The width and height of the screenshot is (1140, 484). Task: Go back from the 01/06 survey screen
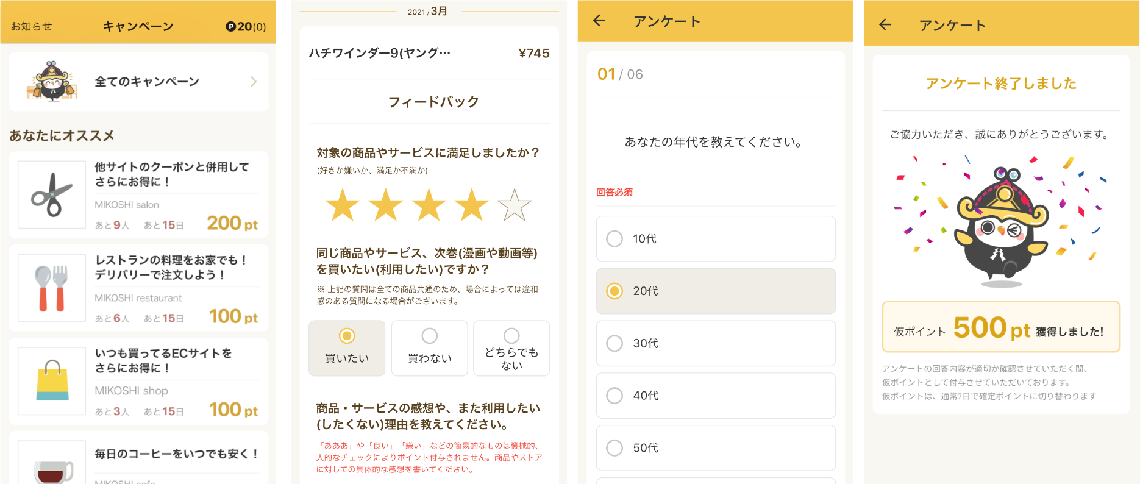click(x=600, y=21)
